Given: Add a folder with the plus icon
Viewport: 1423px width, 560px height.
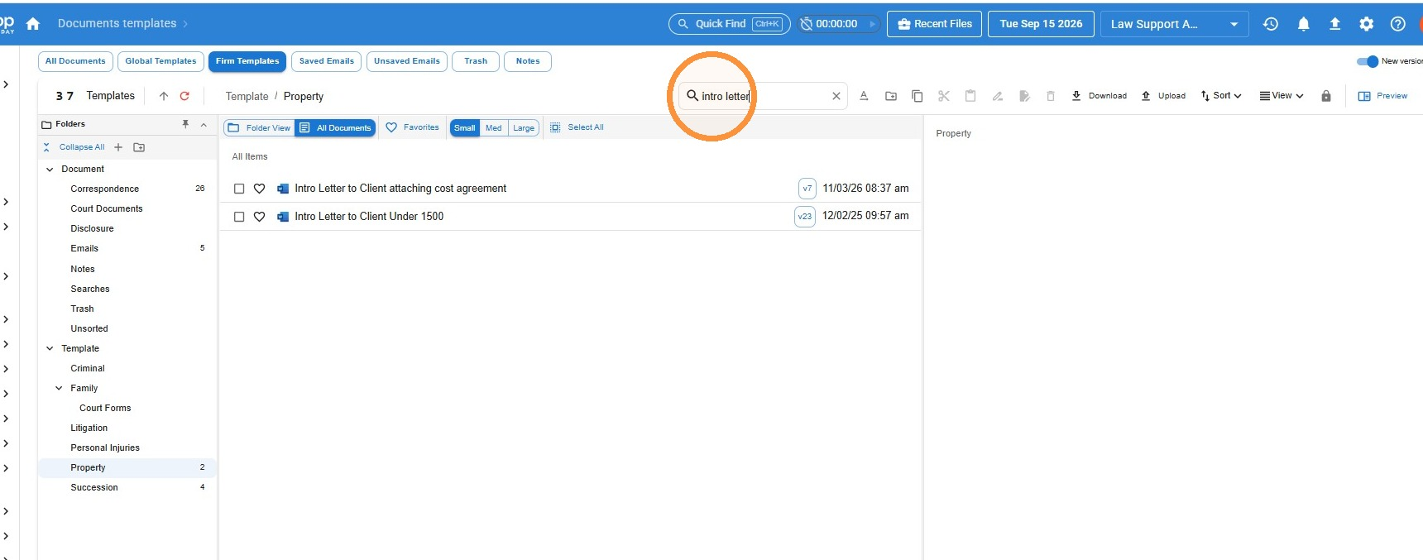Looking at the screenshot, I should 118,147.
